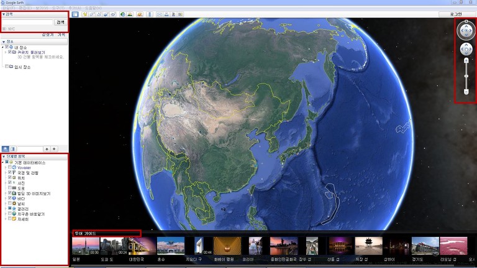Open the 도구(T) menu
The height and width of the screenshot is (268, 477).
pyautogui.click(x=58, y=8)
